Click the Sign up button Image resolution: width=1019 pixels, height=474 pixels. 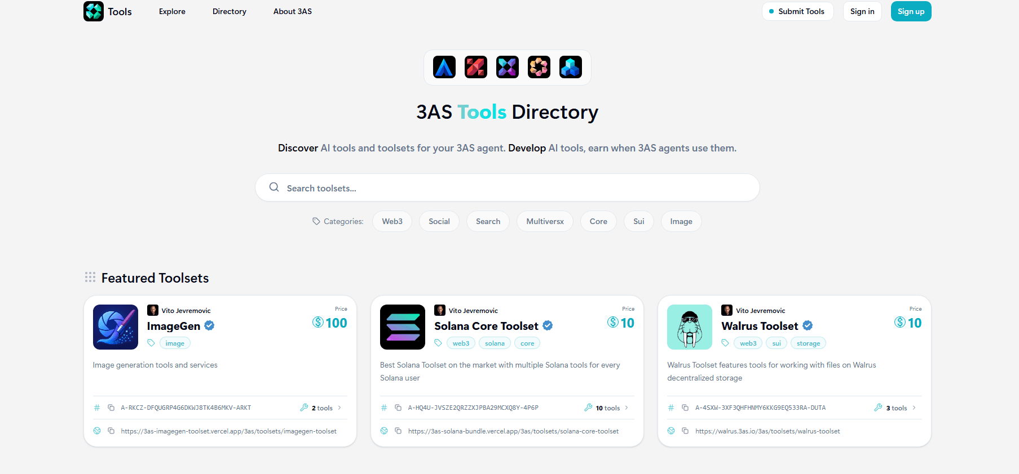(911, 11)
